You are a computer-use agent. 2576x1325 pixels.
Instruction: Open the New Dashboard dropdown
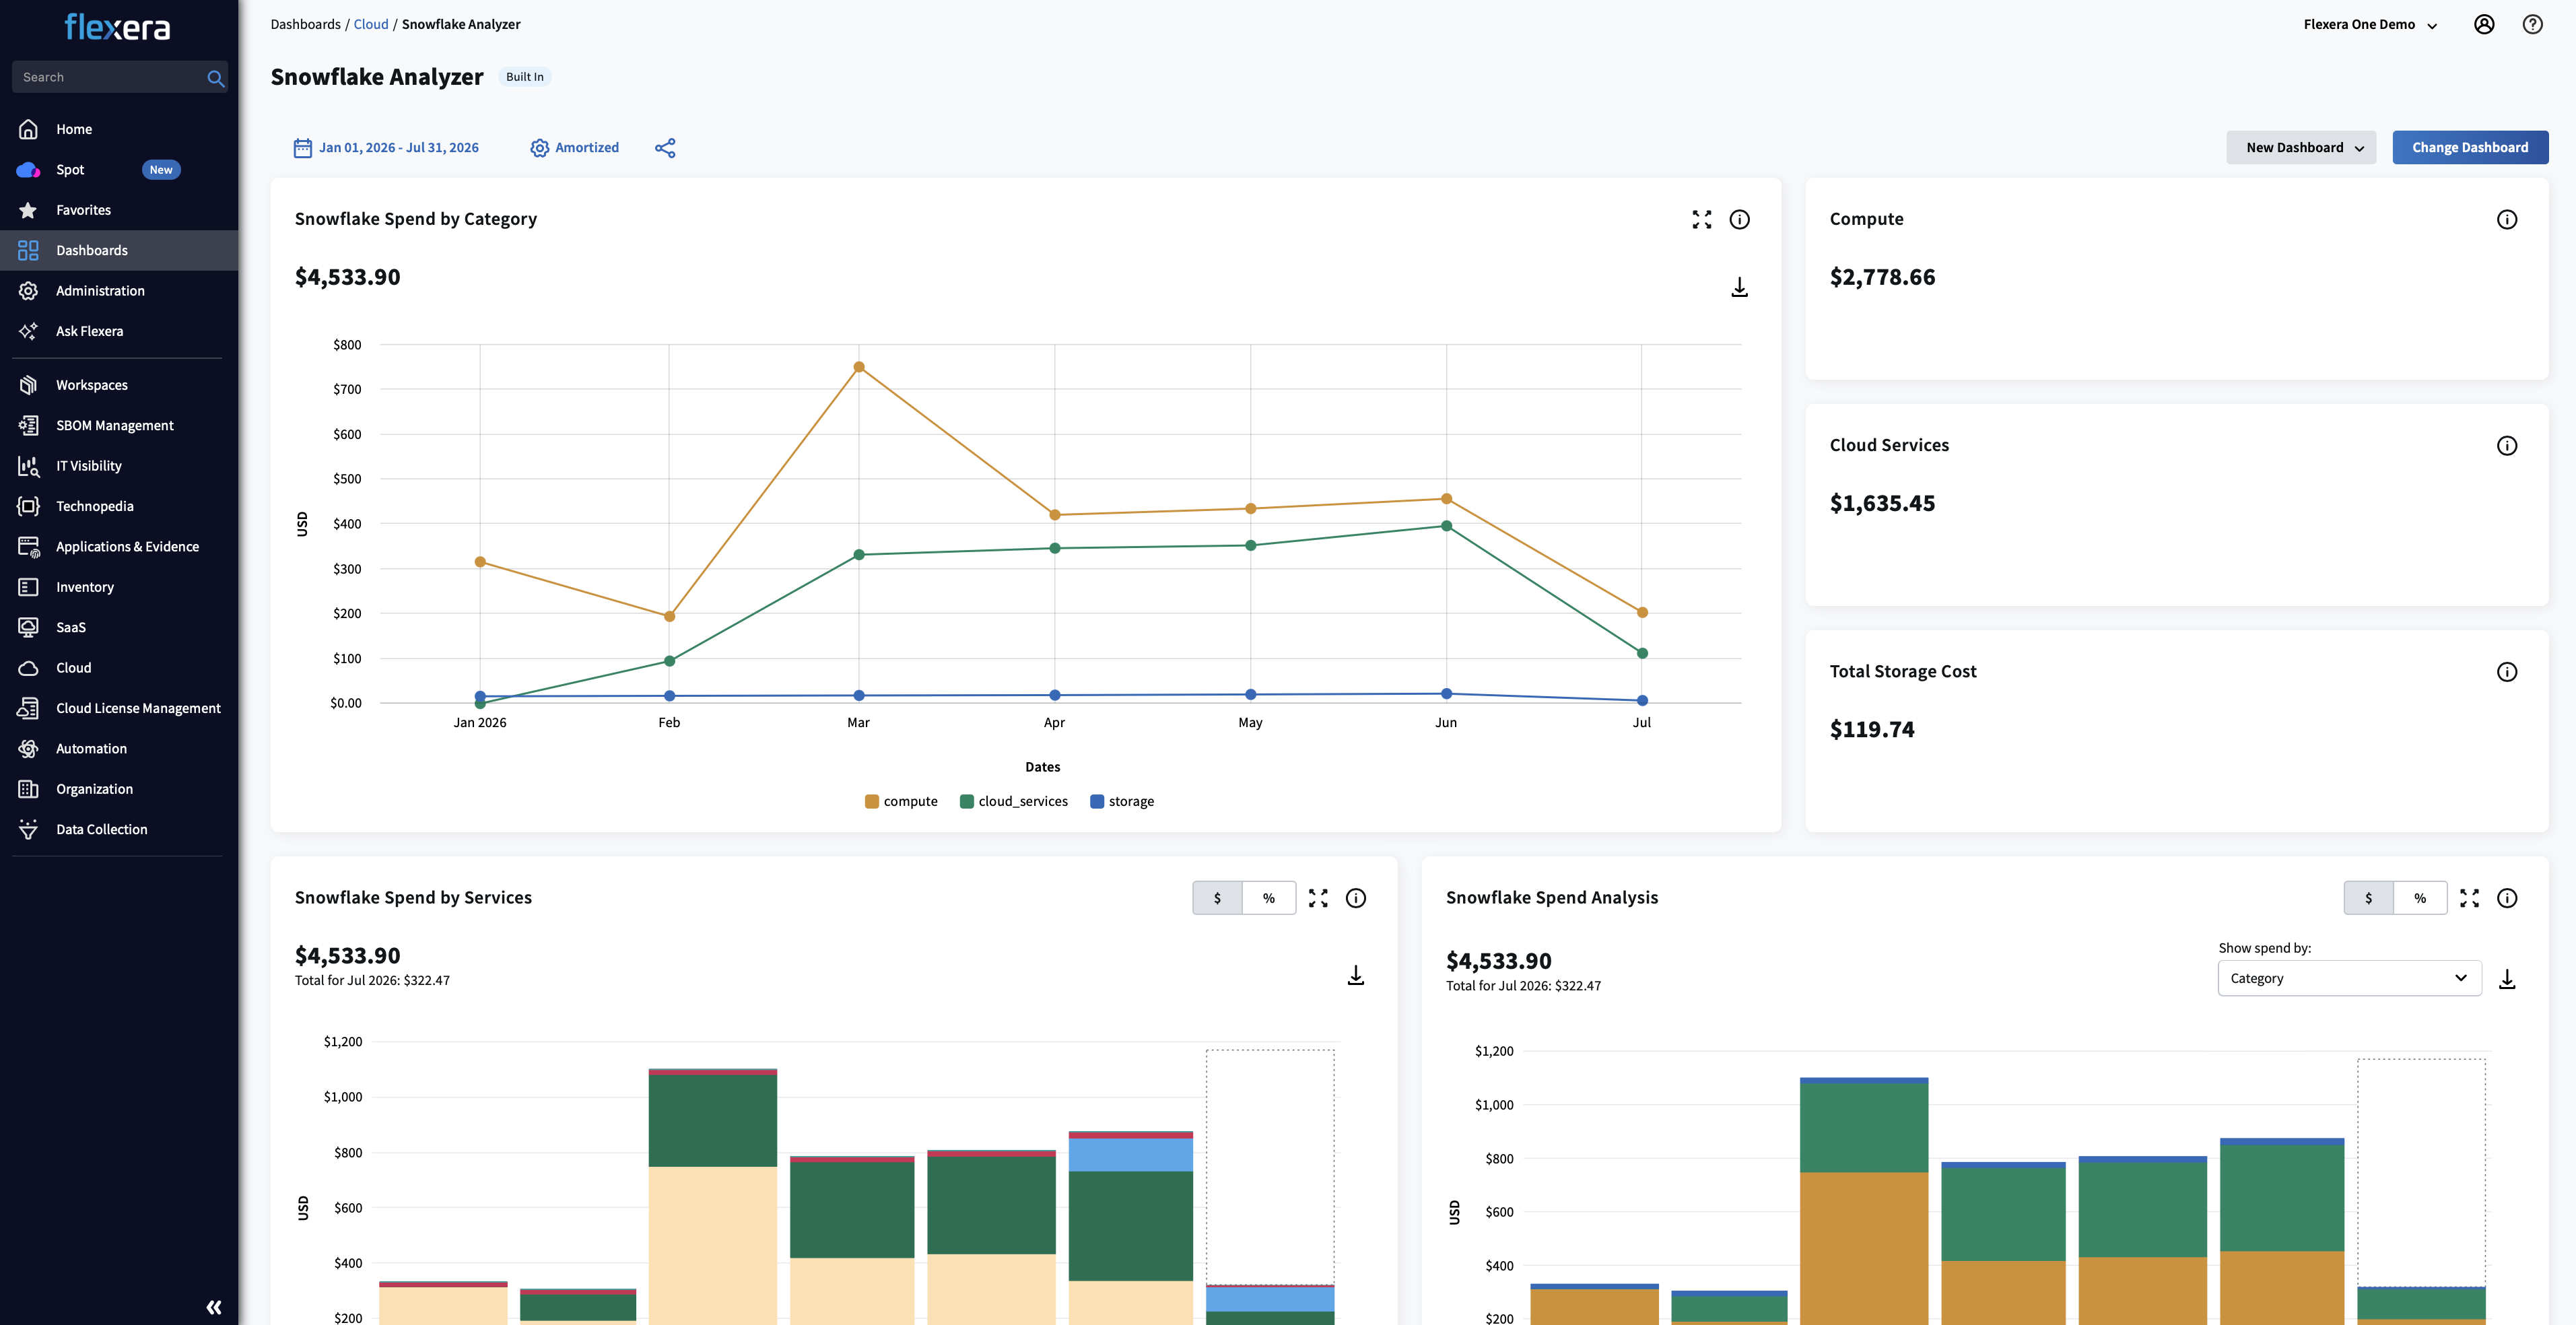click(2301, 147)
